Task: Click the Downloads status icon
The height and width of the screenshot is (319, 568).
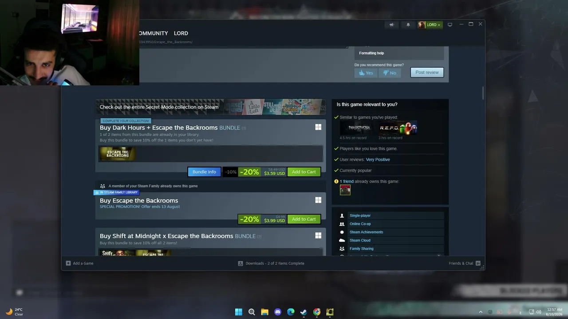Action: click(241, 263)
